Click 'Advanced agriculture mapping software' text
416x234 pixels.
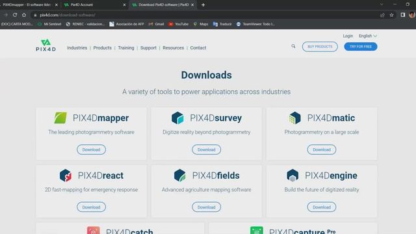click(207, 190)
